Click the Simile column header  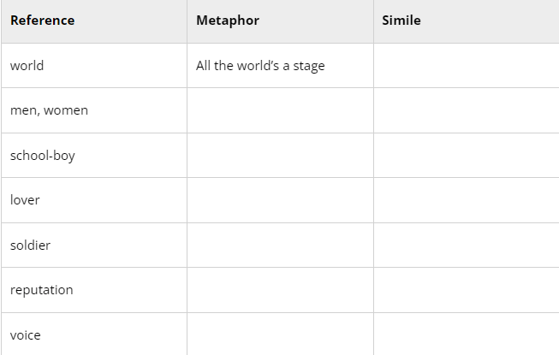click(x=467, y=21)
